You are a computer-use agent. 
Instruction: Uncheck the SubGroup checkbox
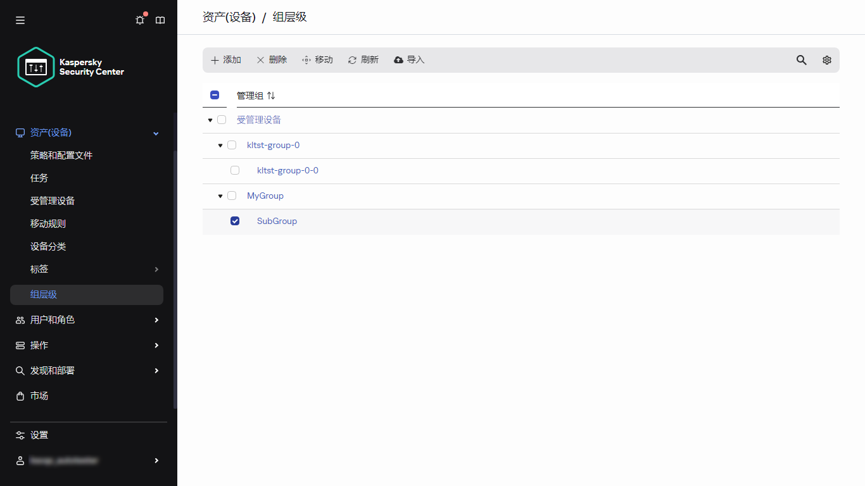tap(235, 220)
